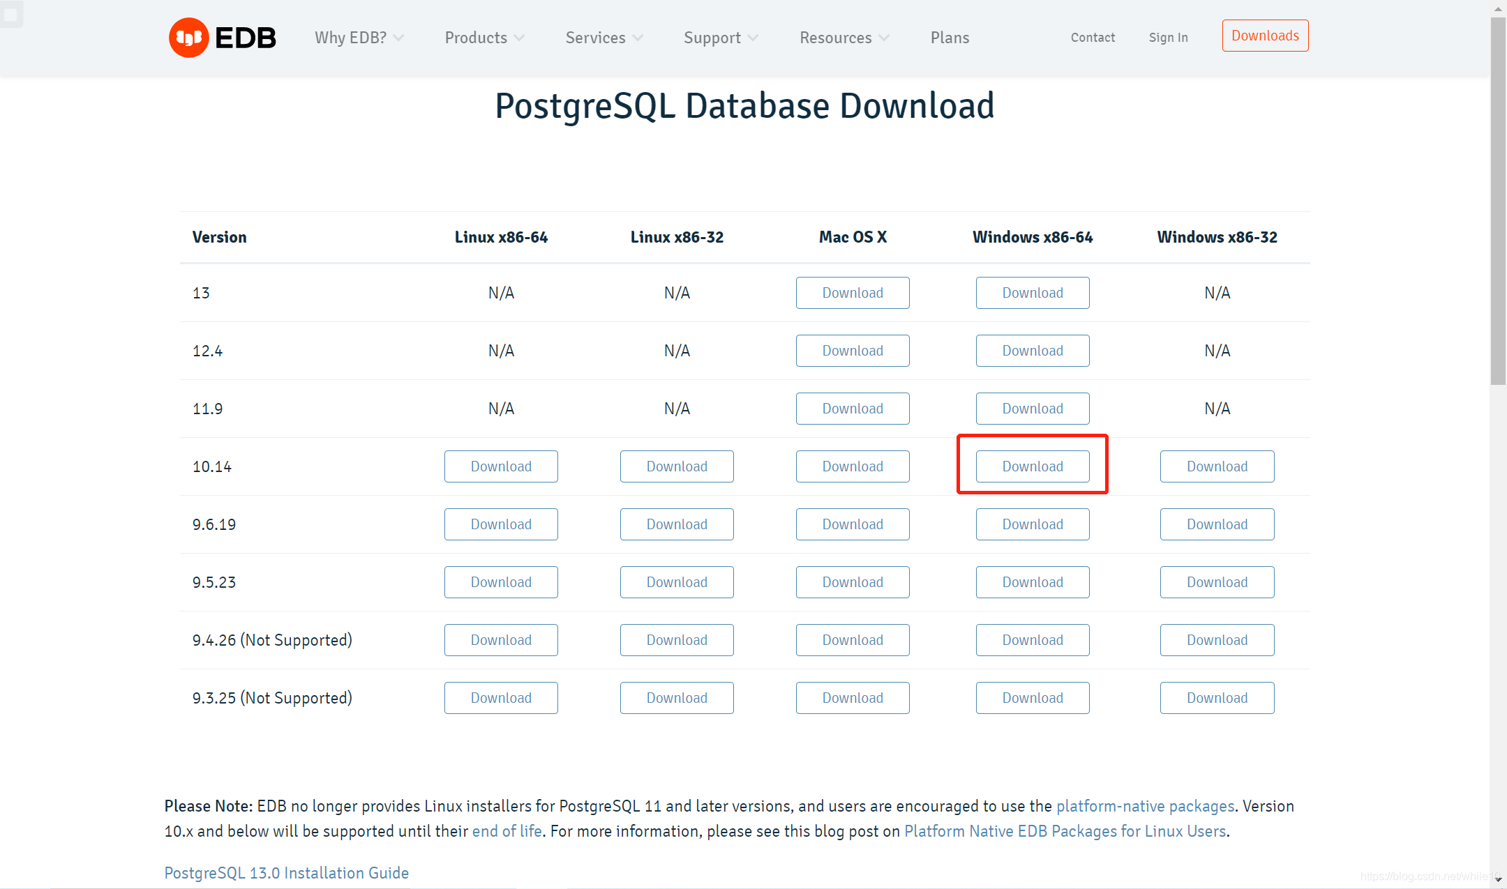Download version 10.14 for Linux x86-64

[501, 466]
